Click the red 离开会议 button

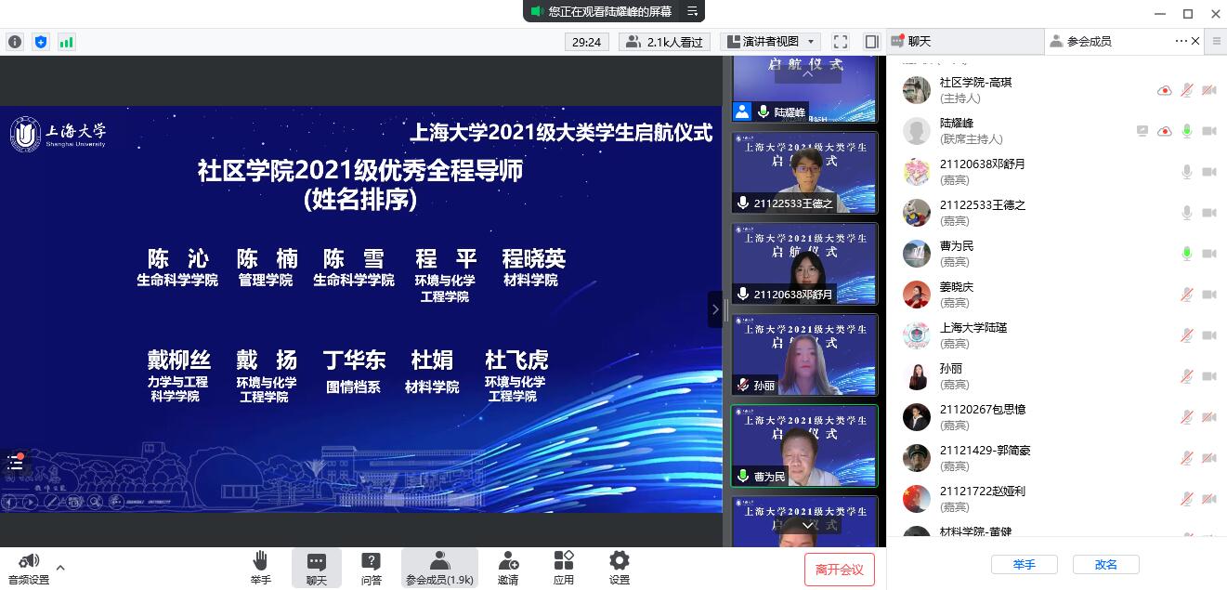840,570
